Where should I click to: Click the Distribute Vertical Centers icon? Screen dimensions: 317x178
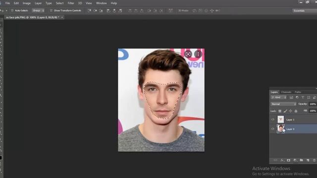[x=136, y=10]
